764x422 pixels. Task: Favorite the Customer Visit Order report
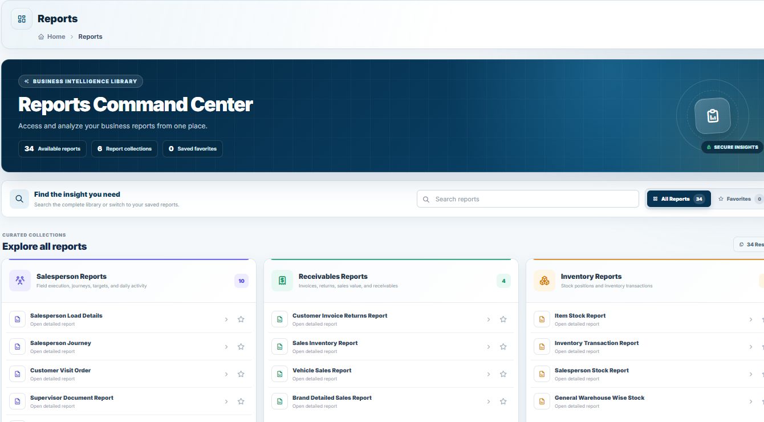[241, 374]
